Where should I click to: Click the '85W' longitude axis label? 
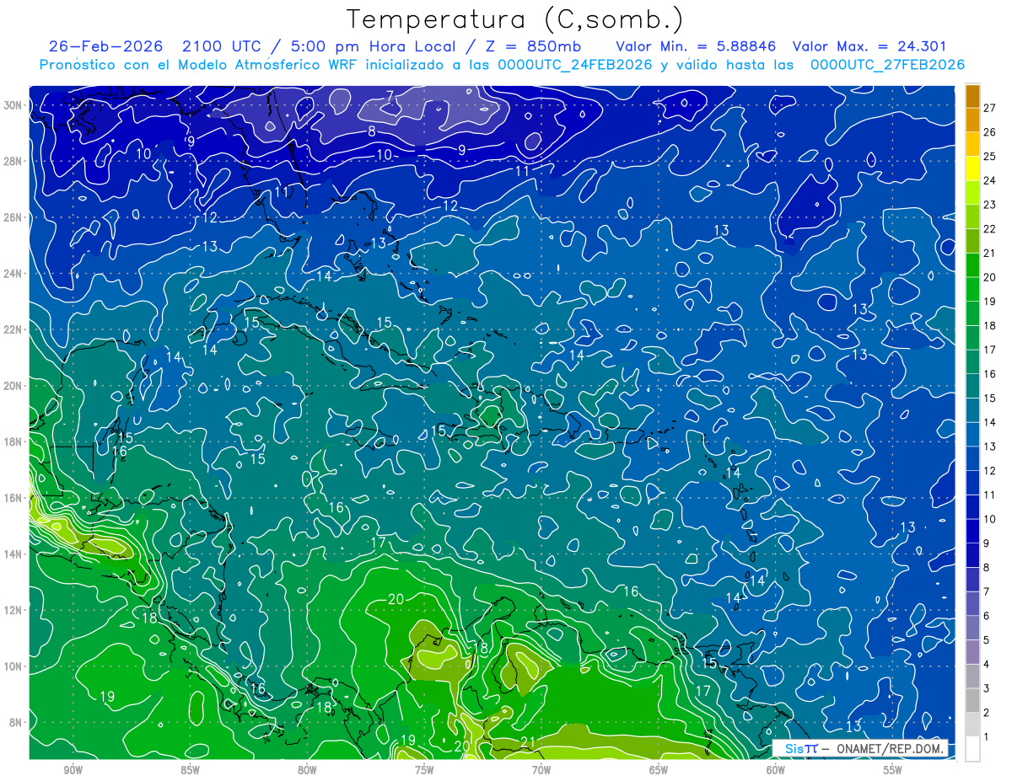pos(190,770)
